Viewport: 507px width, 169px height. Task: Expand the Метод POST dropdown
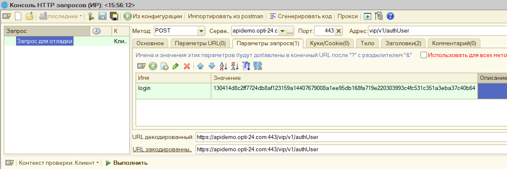coord(201,31)
